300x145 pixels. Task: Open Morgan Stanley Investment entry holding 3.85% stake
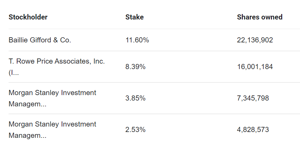tap(52, 93)
